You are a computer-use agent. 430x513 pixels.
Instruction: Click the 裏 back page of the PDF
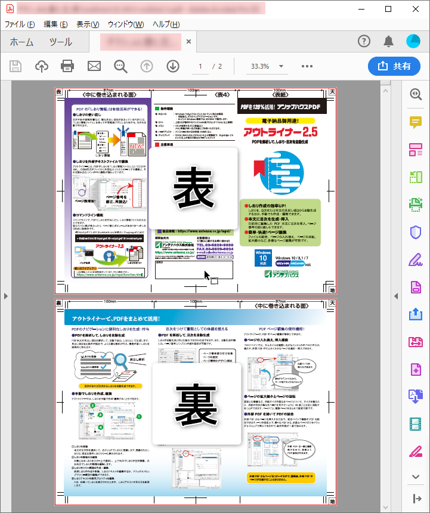coord(196,402)
